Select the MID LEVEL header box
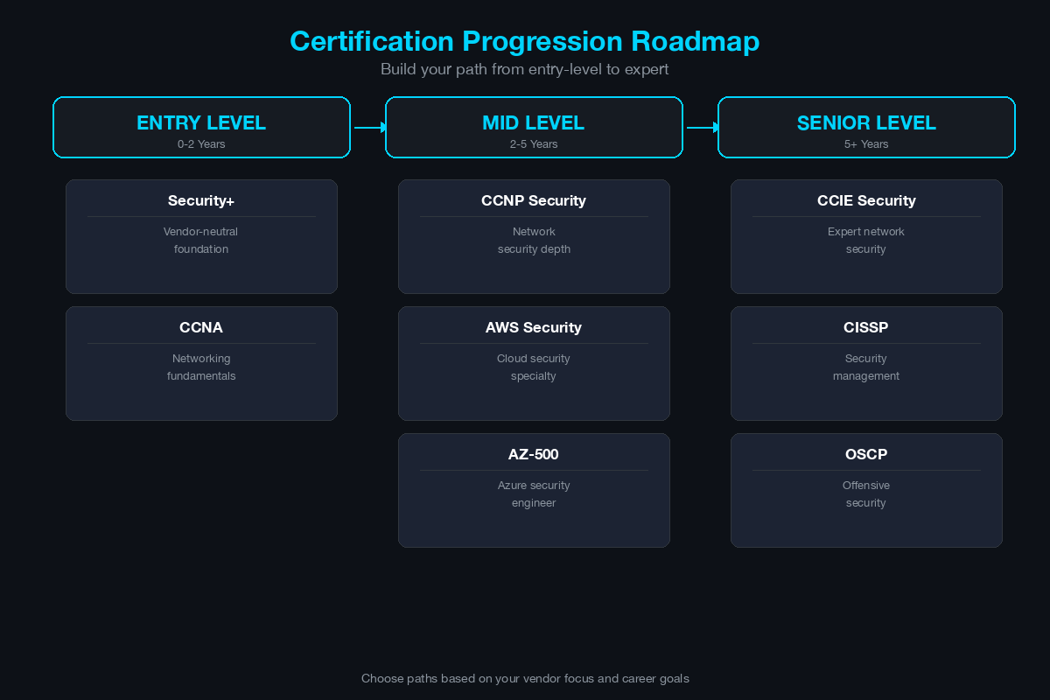The height and width of the screenshot is (700, 1050). (x=534, y=127)
